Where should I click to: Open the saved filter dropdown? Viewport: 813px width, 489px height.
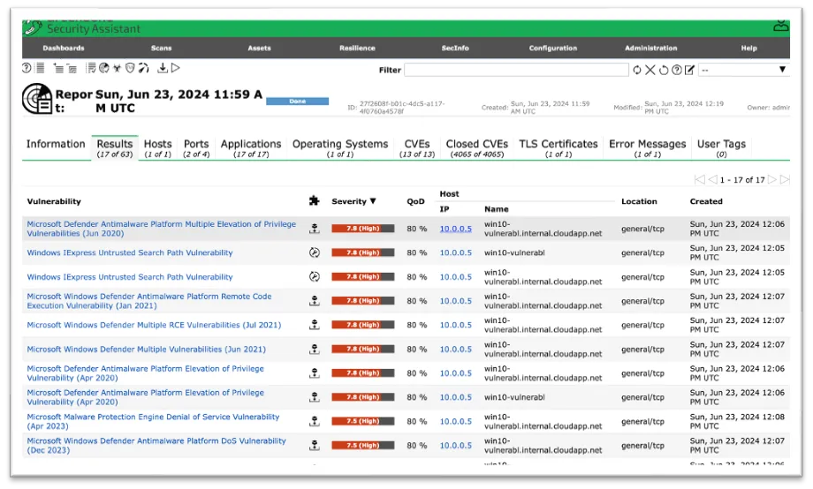(x=743, y=70)
